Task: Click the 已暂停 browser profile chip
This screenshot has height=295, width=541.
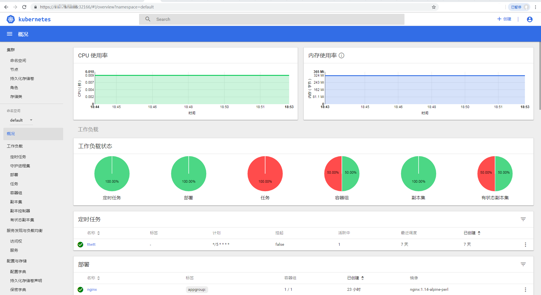Action: coord(519,7)
